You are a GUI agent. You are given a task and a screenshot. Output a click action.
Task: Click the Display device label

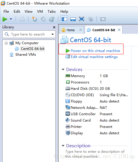(77, 133)
